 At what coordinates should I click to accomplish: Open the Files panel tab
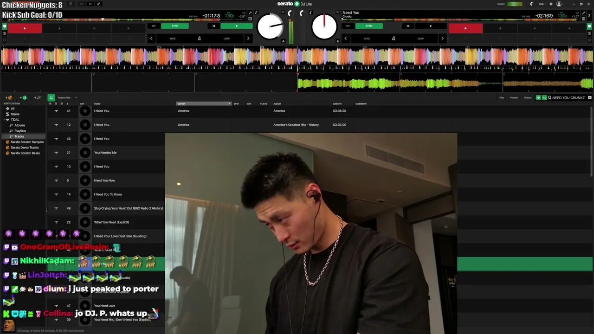(502, 98)
